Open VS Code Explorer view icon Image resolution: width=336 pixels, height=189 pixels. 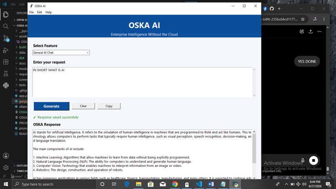pos(6,14)
